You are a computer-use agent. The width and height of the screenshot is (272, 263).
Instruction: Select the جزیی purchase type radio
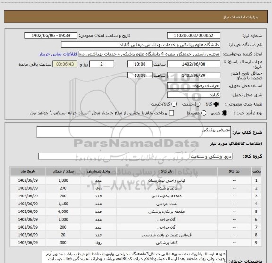tap(225, 113)
